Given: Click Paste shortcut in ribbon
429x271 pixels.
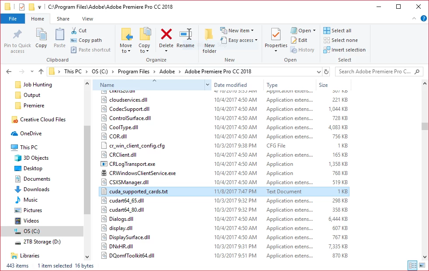Looking at the screenshot, I should (x=90, y=50).
